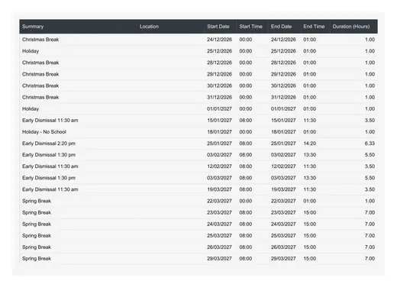Select the Holiday row dated 25/12/2026

click(x=198, y=51)
